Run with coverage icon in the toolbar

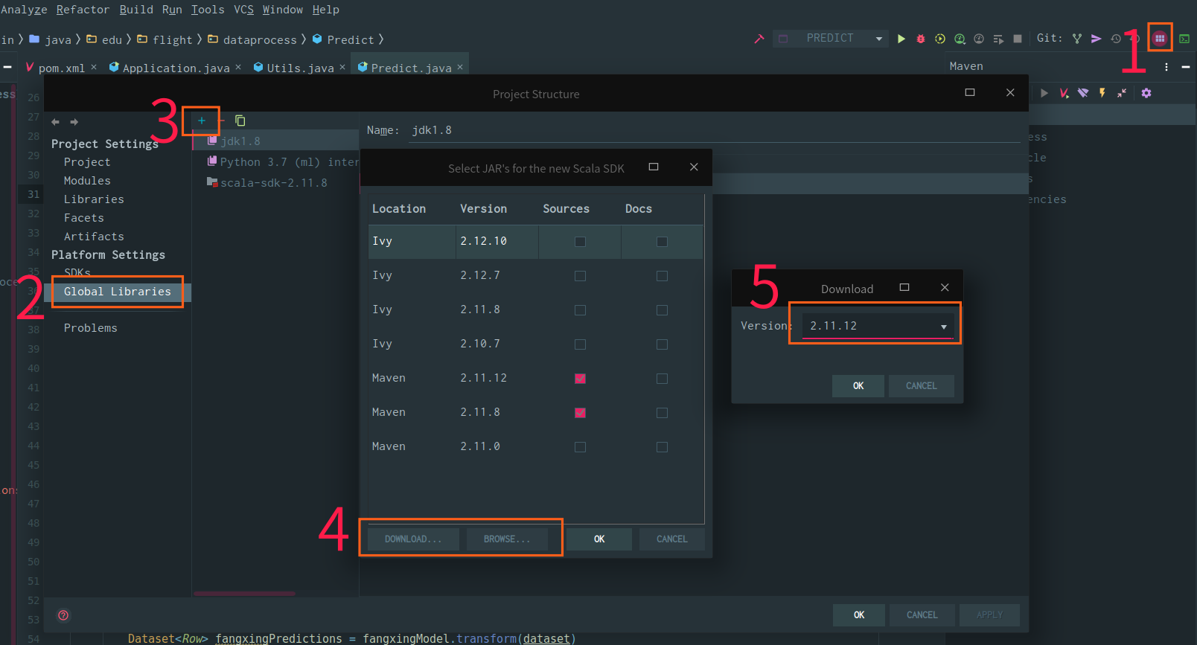tap(940, 39)
